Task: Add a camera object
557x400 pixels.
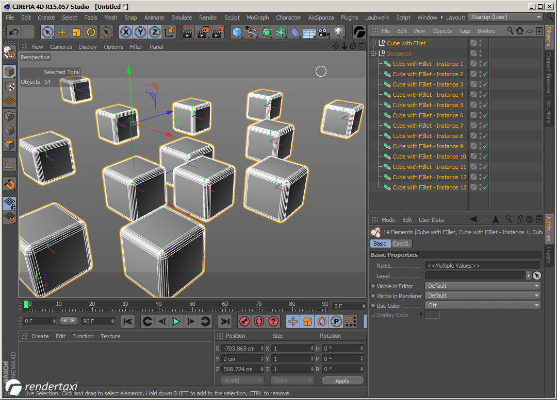Action: [x=323, y=32]
